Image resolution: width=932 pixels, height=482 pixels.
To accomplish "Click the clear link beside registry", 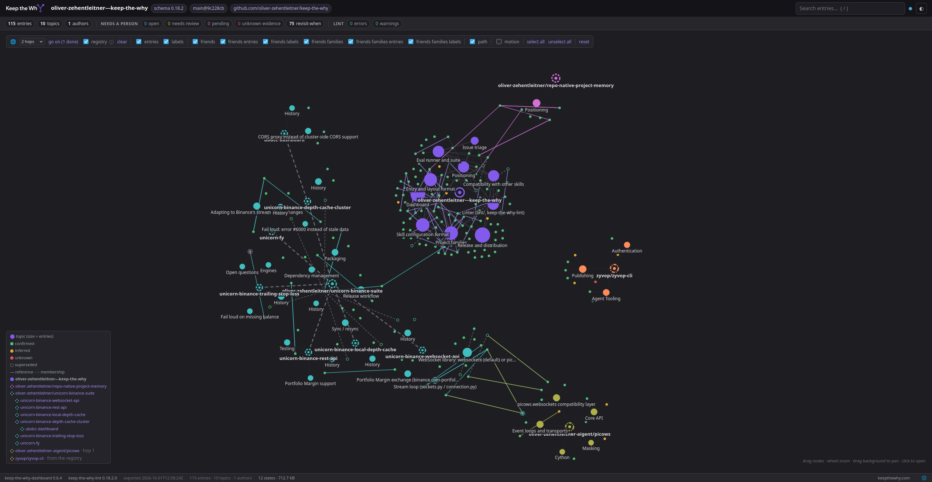I will (x=122, y=42).
